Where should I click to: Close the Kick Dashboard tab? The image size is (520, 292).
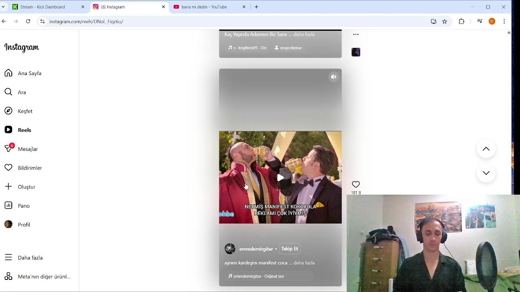[82, 7]
